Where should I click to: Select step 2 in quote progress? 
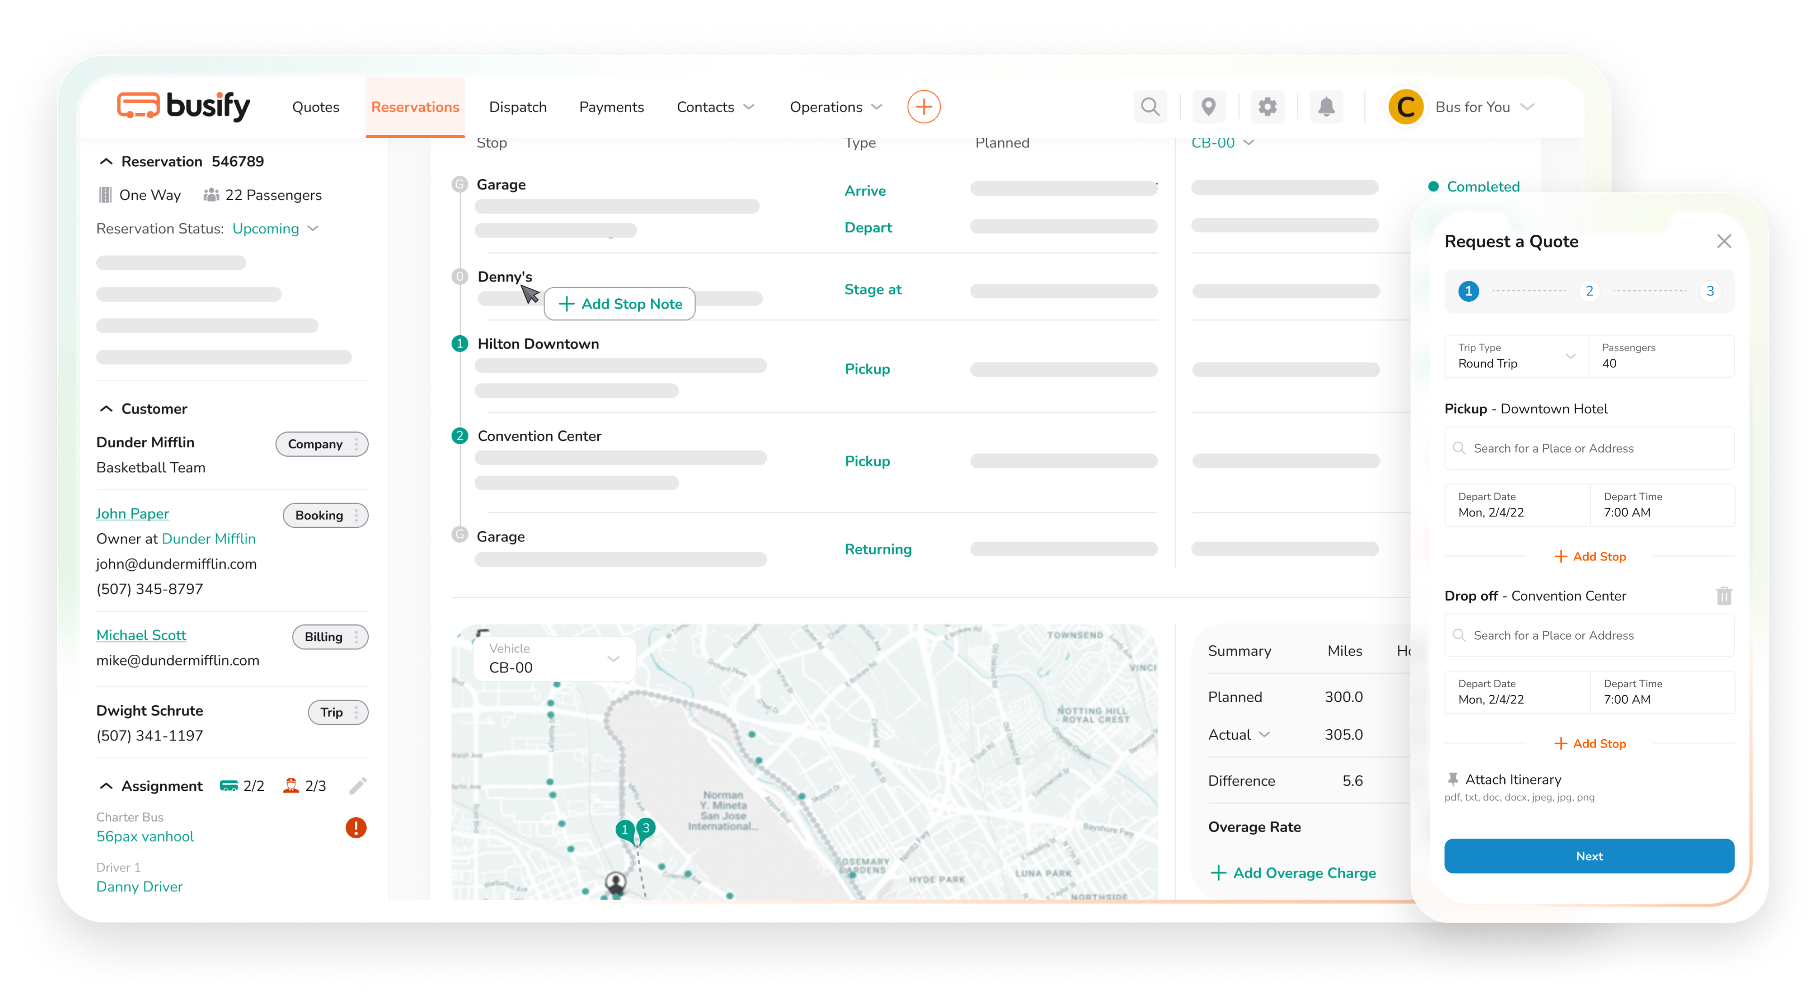1589,291
